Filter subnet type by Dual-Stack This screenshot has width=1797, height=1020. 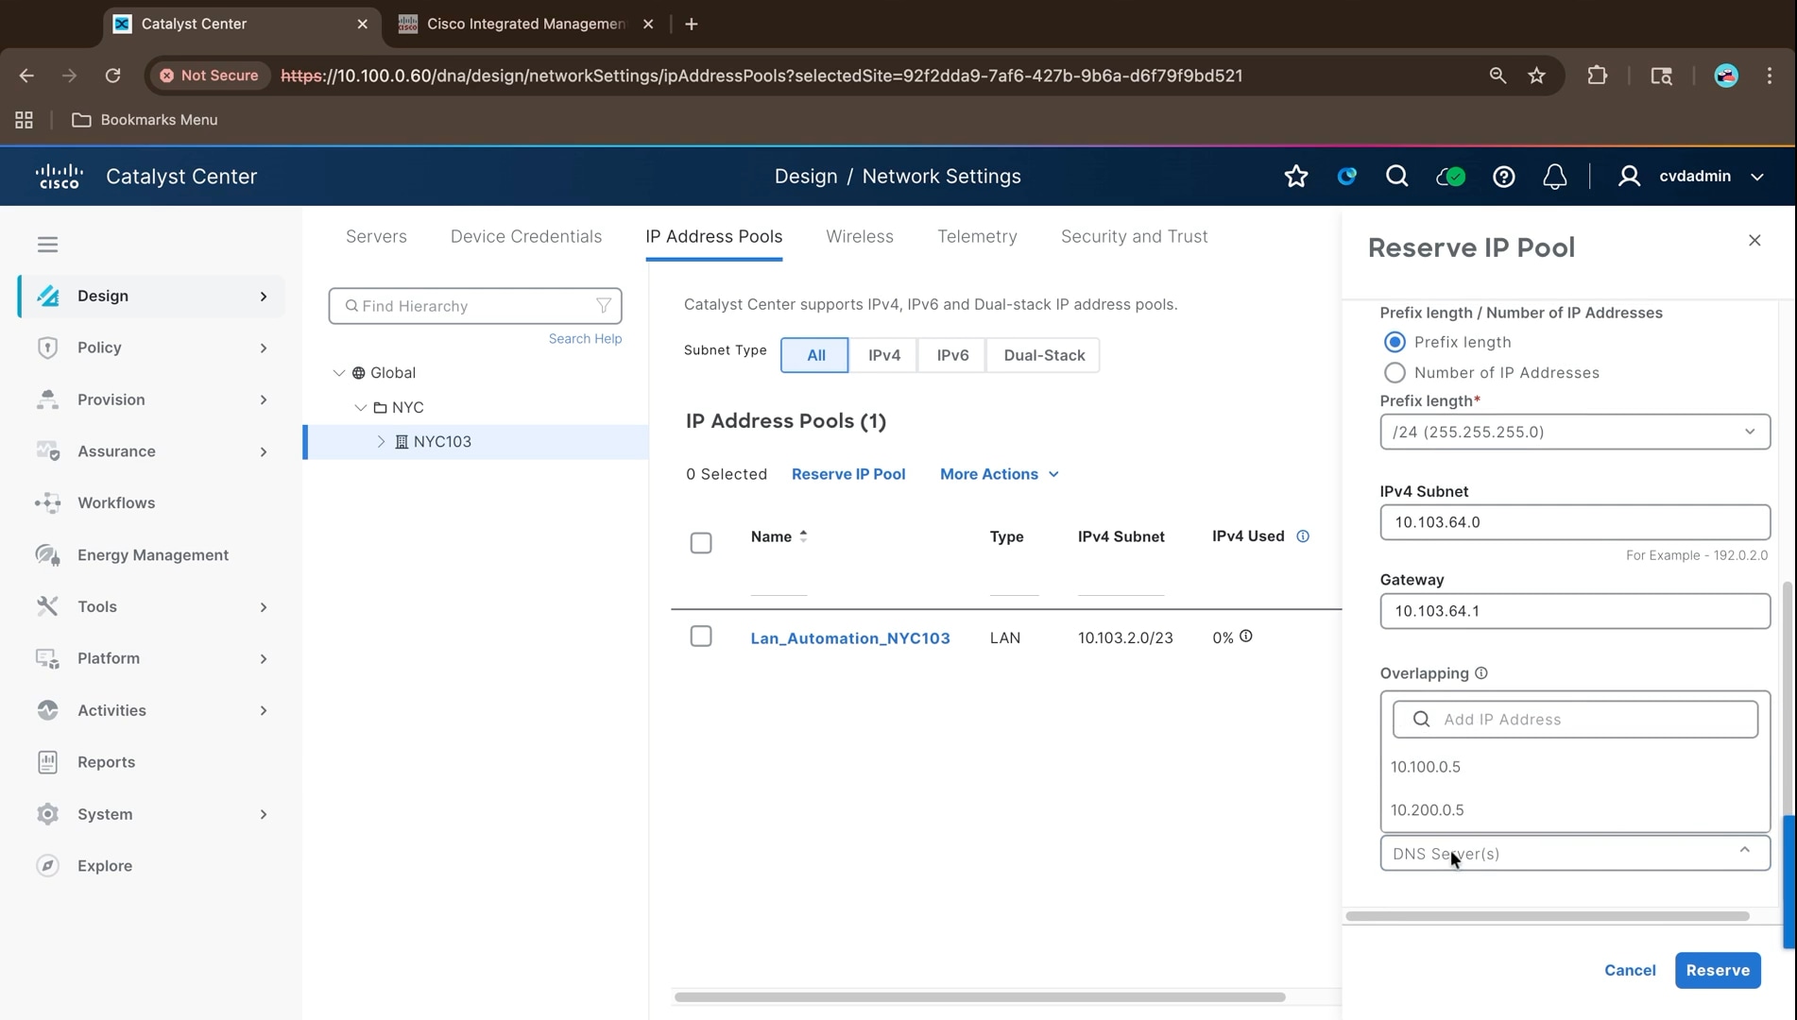(x=1044, y=355)
